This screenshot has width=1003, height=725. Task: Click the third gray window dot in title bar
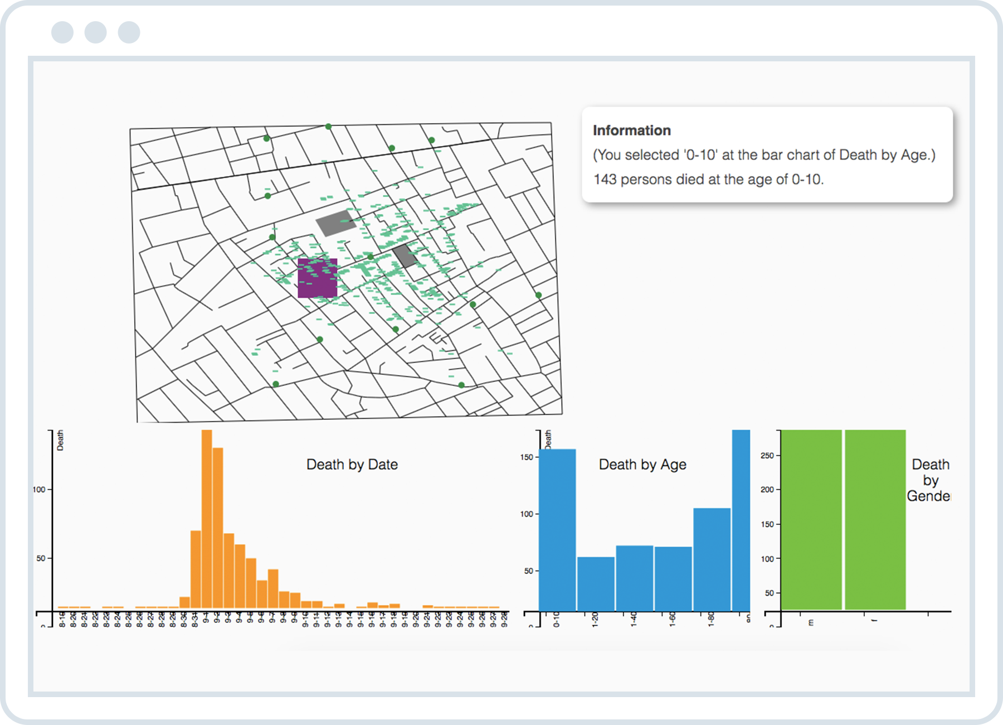129,32
